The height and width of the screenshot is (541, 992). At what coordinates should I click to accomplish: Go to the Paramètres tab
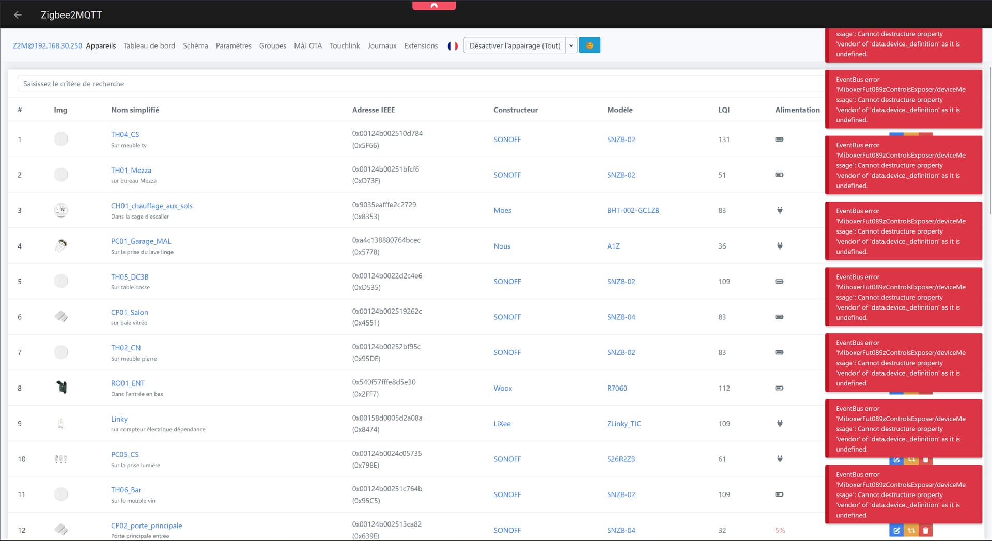pos(234,45)
